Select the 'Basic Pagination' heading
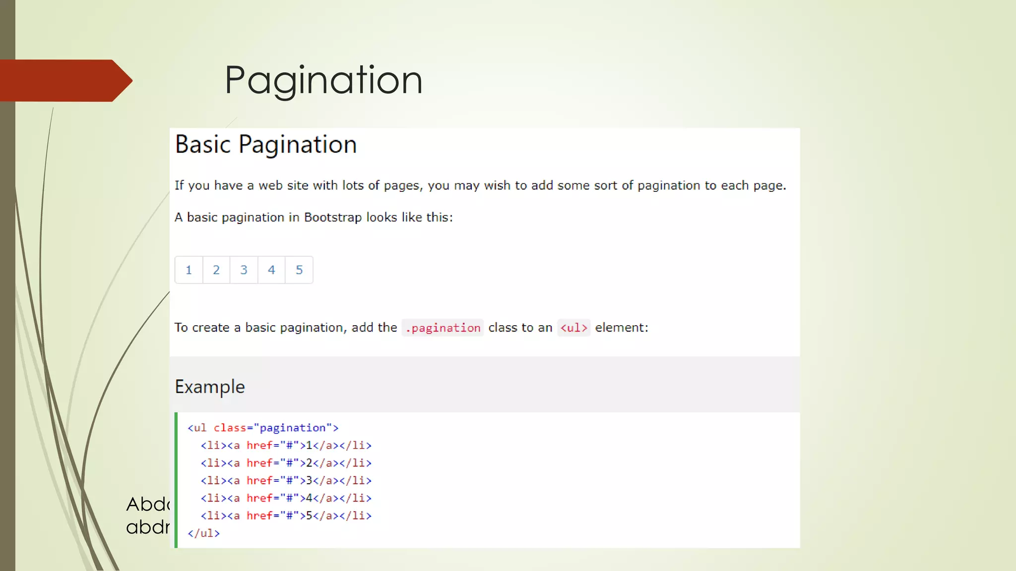1016x571 pixels. (266, 145)
